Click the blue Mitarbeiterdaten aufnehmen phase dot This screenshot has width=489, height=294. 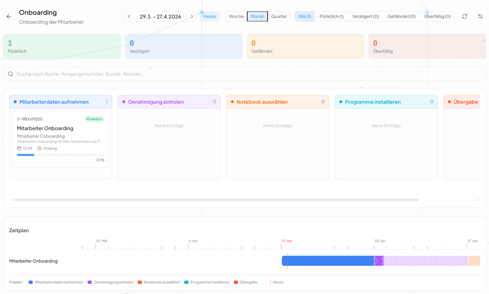coord(15,102)
